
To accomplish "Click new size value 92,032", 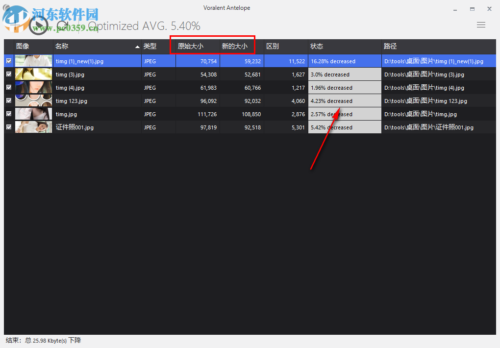I will point(252,101).
